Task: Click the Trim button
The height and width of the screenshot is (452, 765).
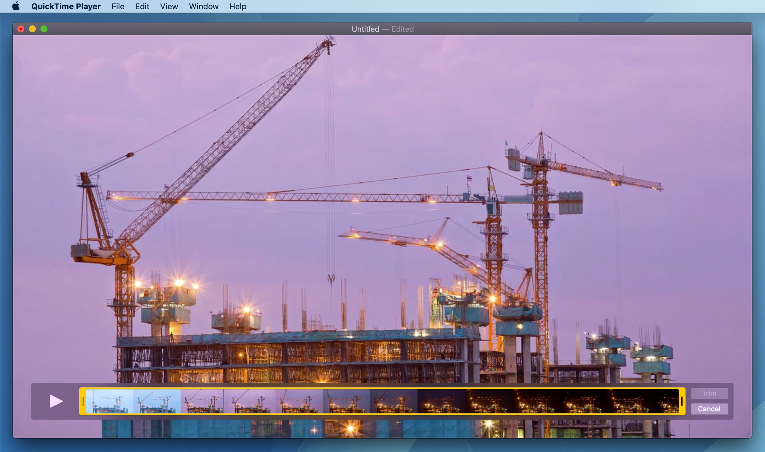Action: pyautogui.click(x=709, y=393)
